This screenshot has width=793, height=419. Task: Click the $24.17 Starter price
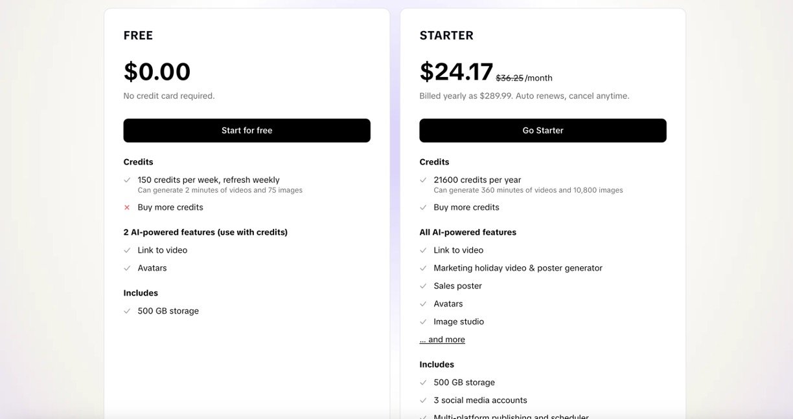point(457,72)
